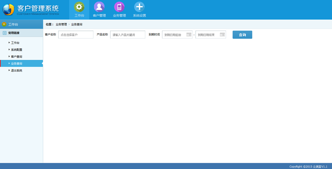Open the 工作台 gear icon tab
The height and width of the screenshot is (169, 332).
click(79, 10)
